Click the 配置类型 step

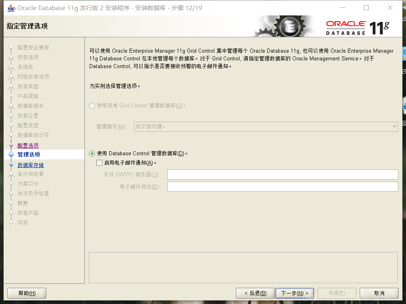point(28,125)
